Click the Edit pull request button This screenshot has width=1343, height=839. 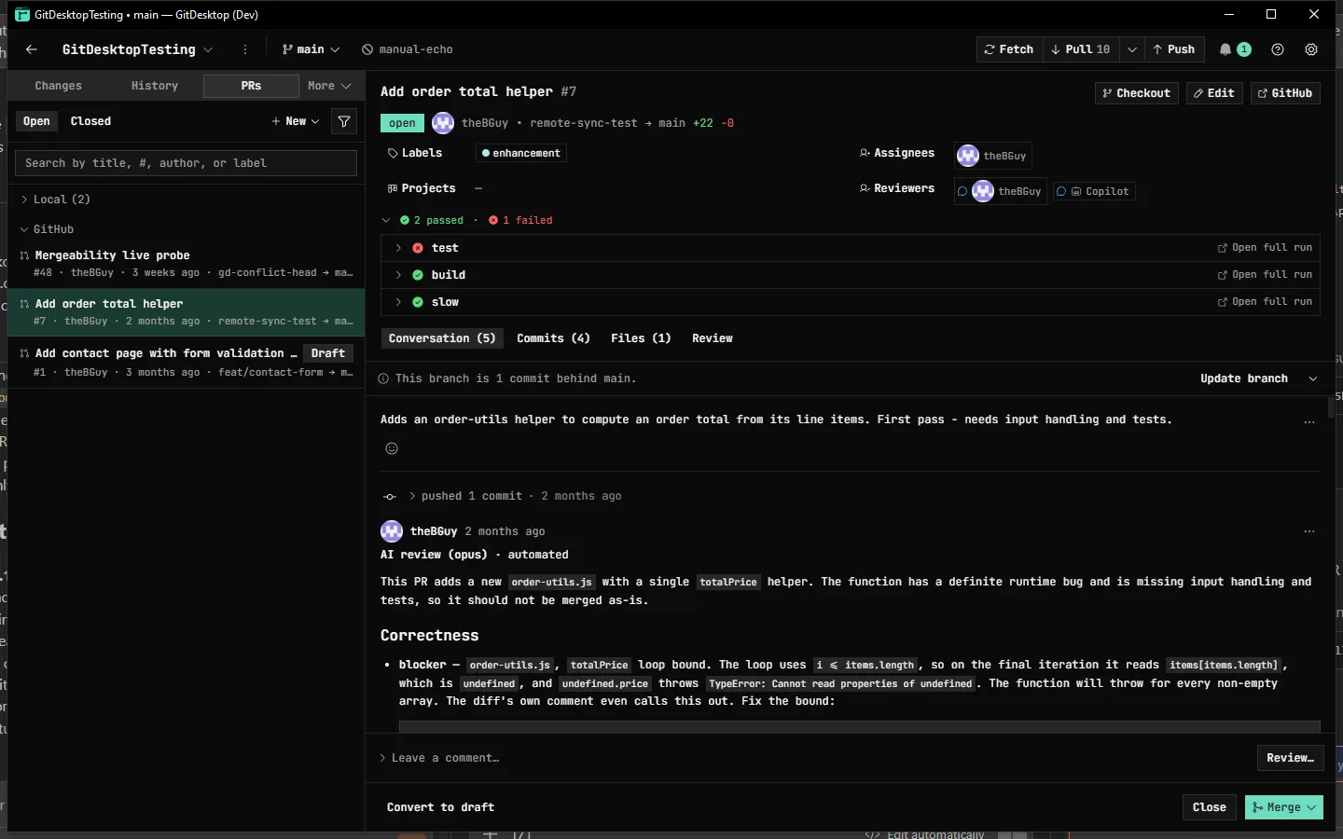point(1213,93)
